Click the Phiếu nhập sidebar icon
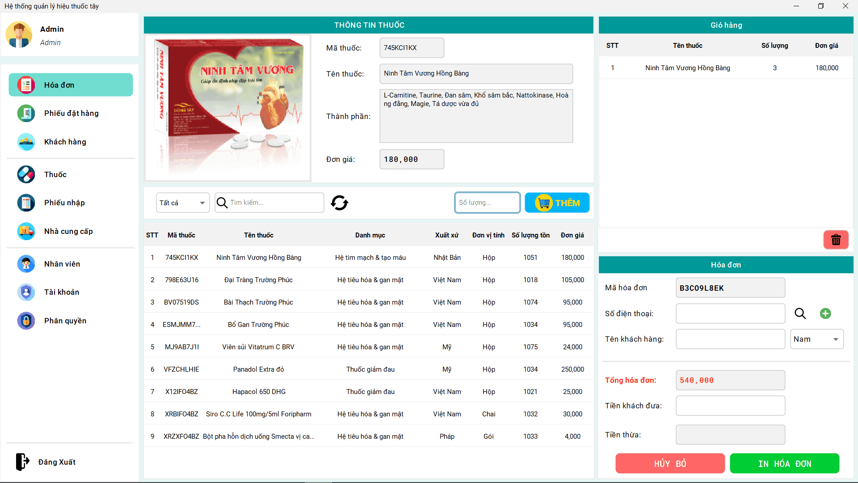This screenshot has width=858, height=483. click(26, 202)
